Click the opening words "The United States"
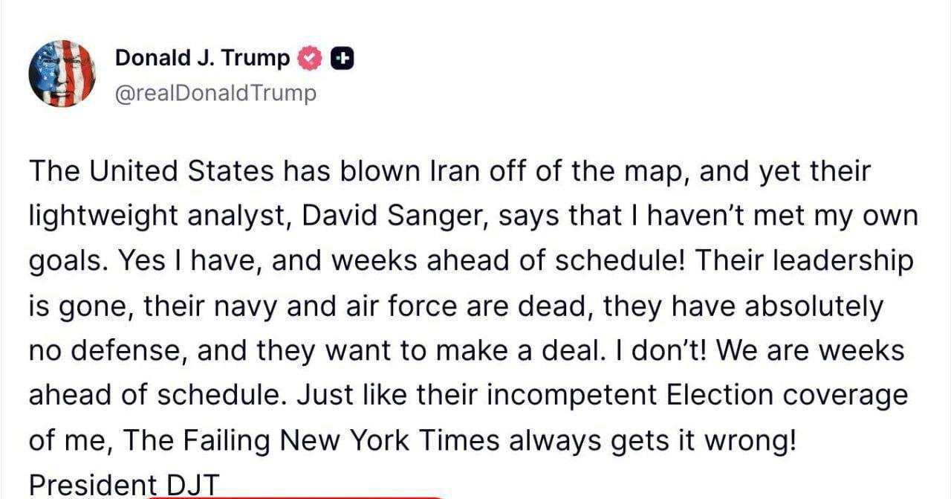The image size is (951, 499). pyautogui.click(x=152, y=172)
